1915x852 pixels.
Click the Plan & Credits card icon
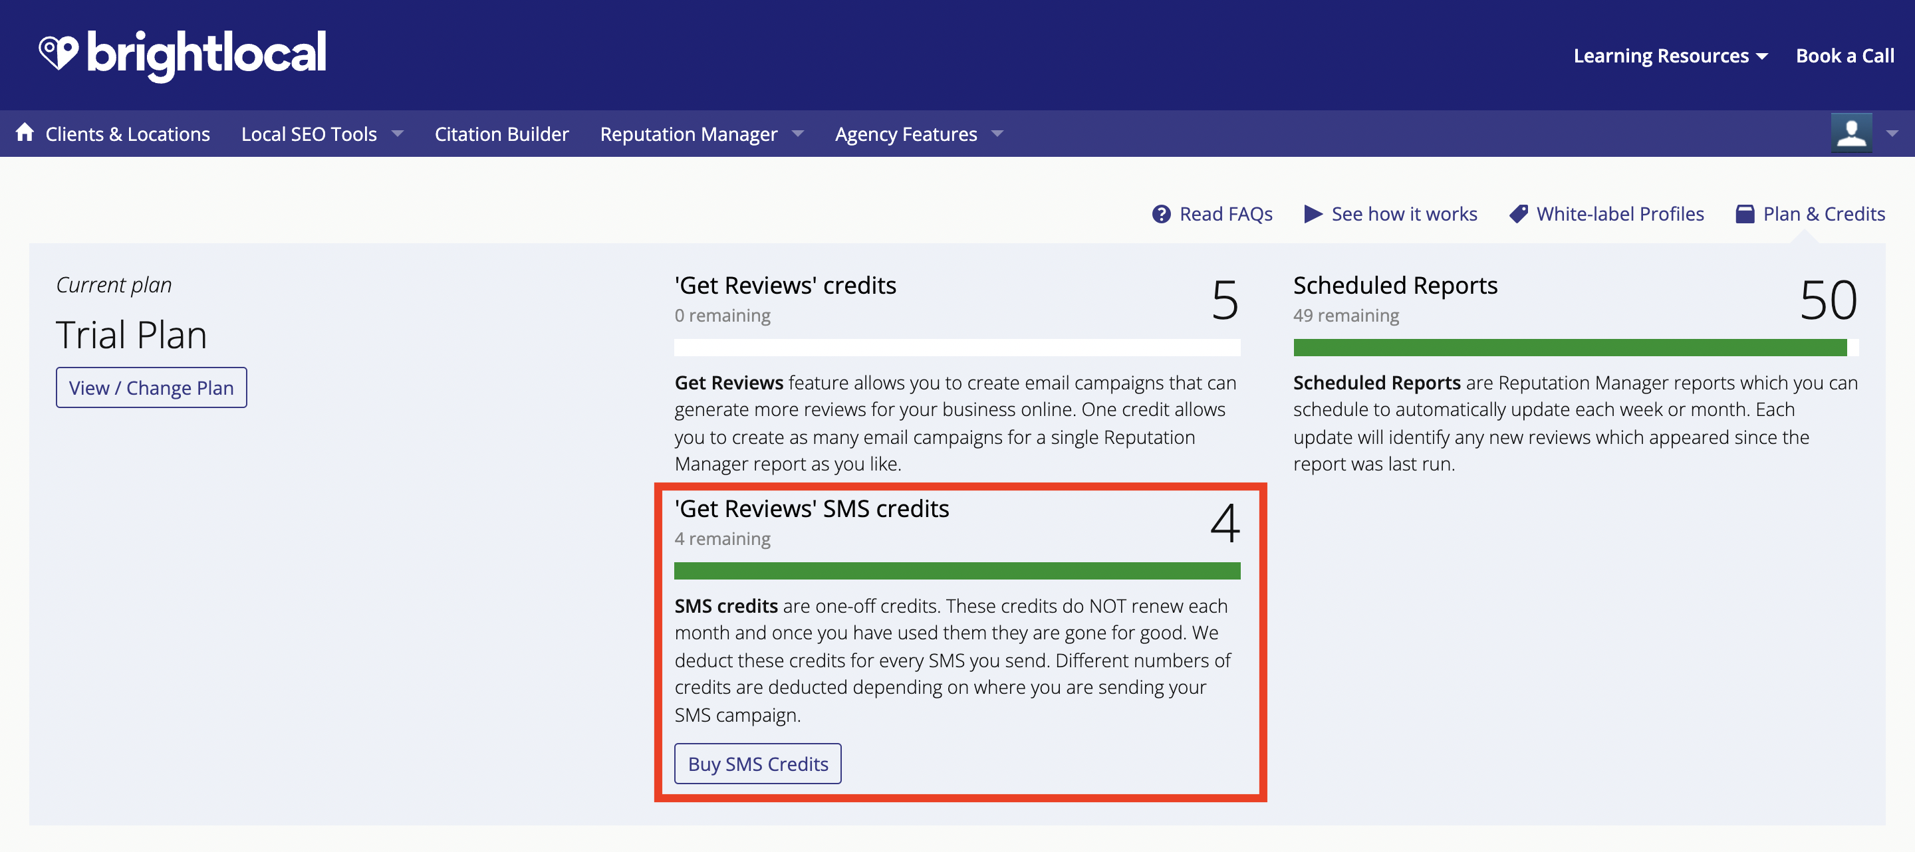(1745, 215)
